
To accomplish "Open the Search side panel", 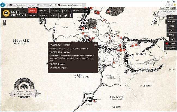I will [x=171, y=17].
